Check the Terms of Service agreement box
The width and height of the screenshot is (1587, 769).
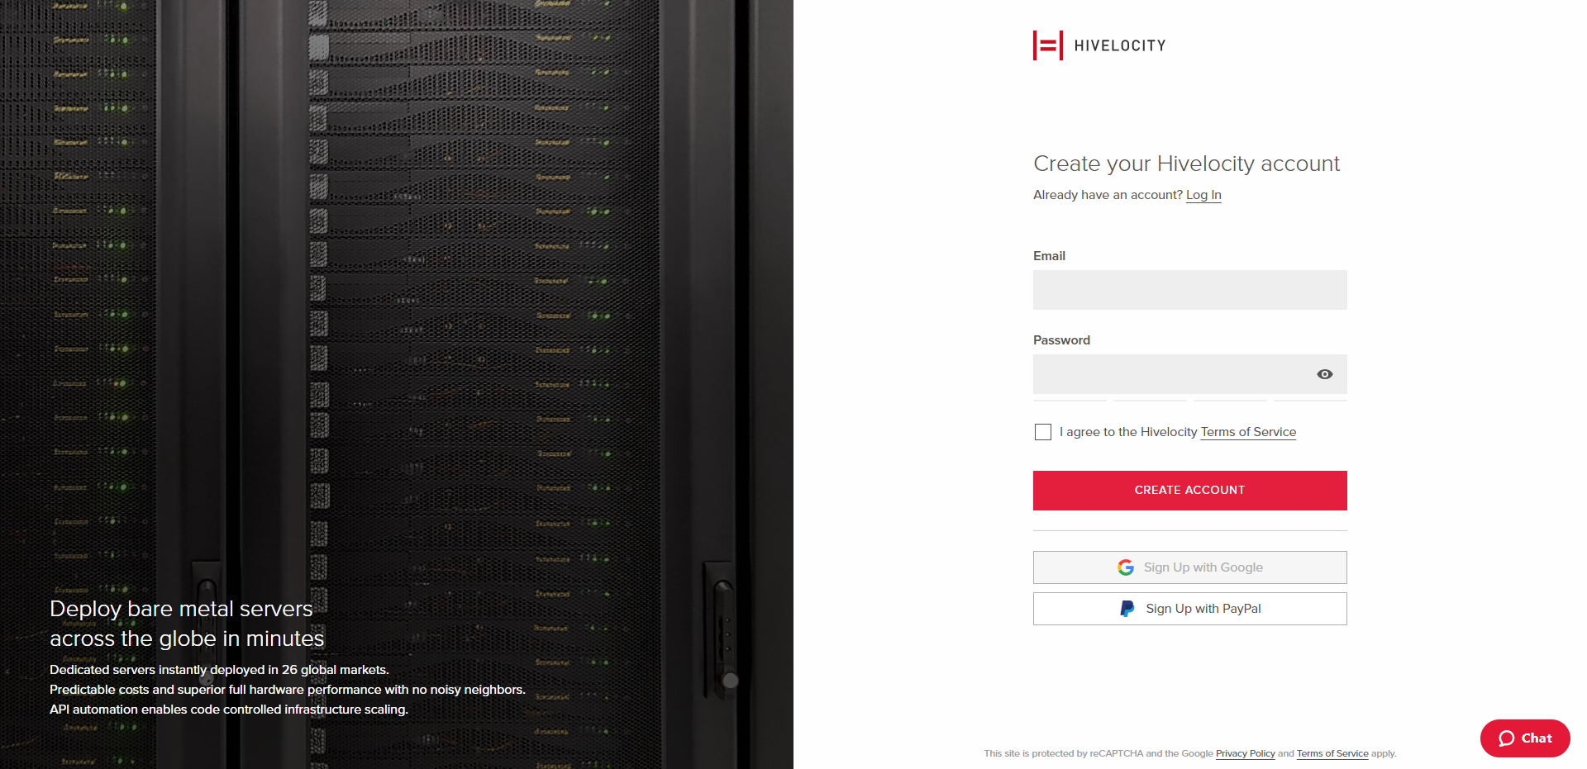(1043, 432)
